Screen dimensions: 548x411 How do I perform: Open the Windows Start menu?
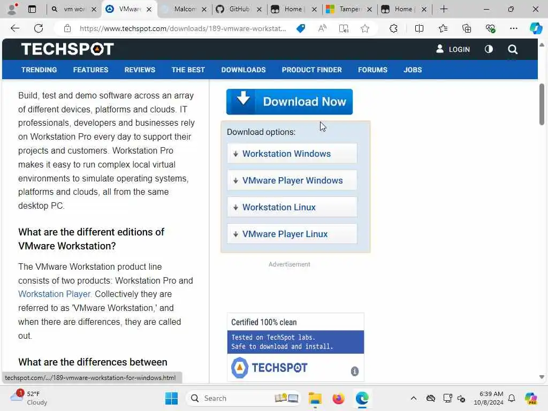point(171,398)
